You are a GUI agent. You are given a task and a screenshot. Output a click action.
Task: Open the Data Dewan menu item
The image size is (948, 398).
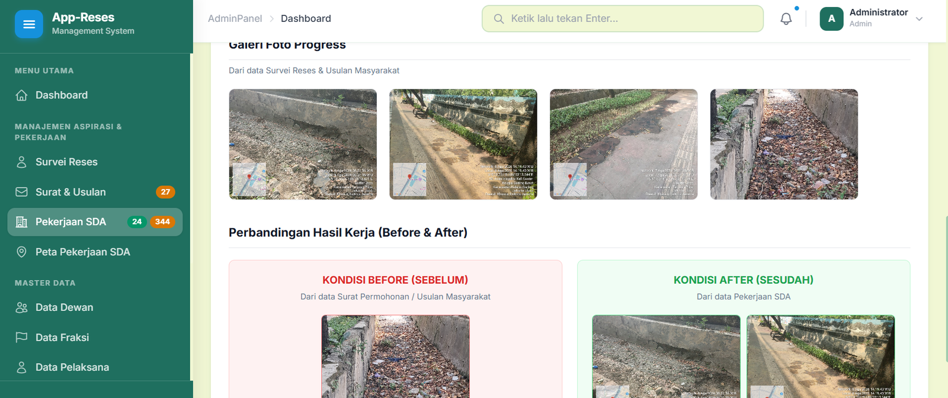point(95,307)
